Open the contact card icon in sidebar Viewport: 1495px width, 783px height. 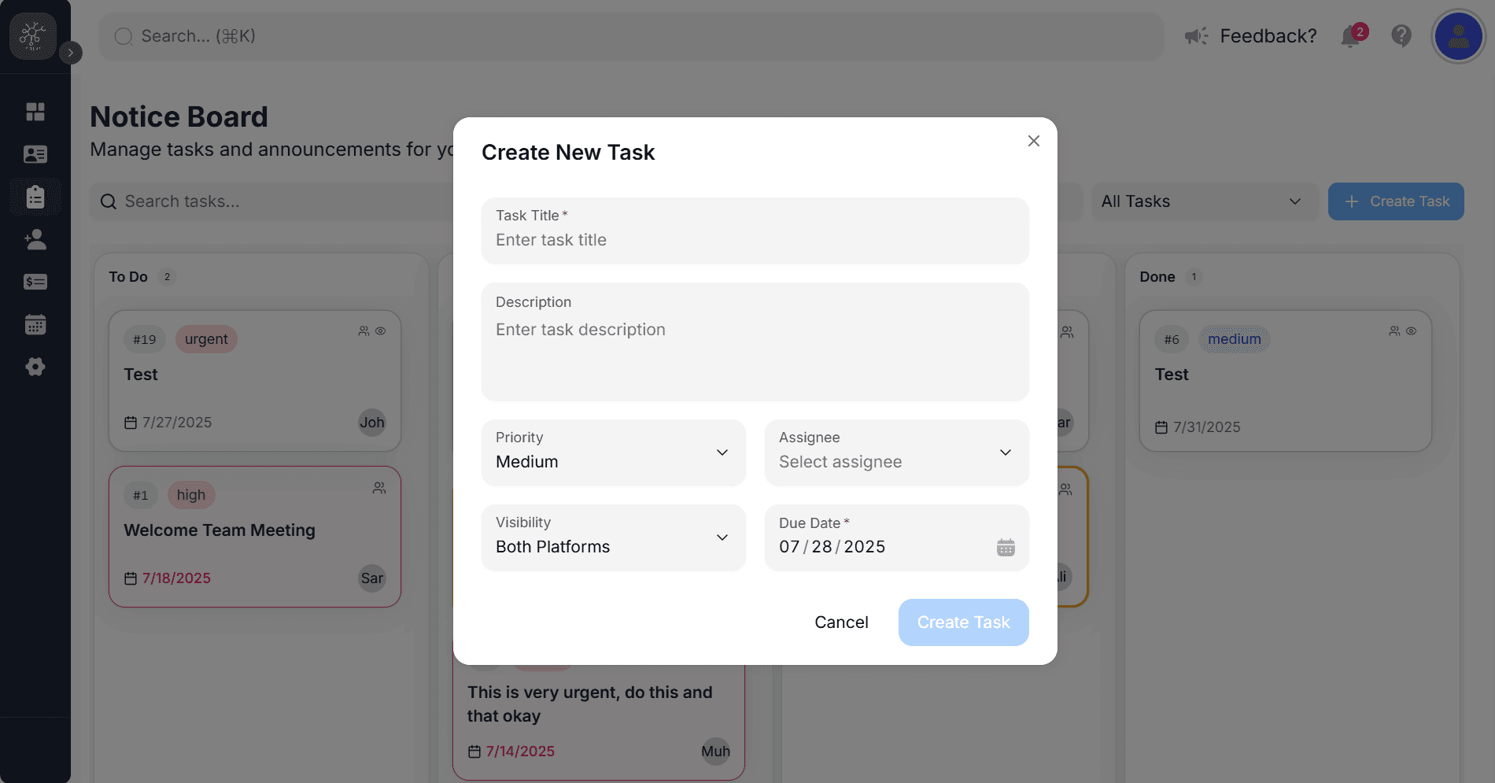coord(35,154)
